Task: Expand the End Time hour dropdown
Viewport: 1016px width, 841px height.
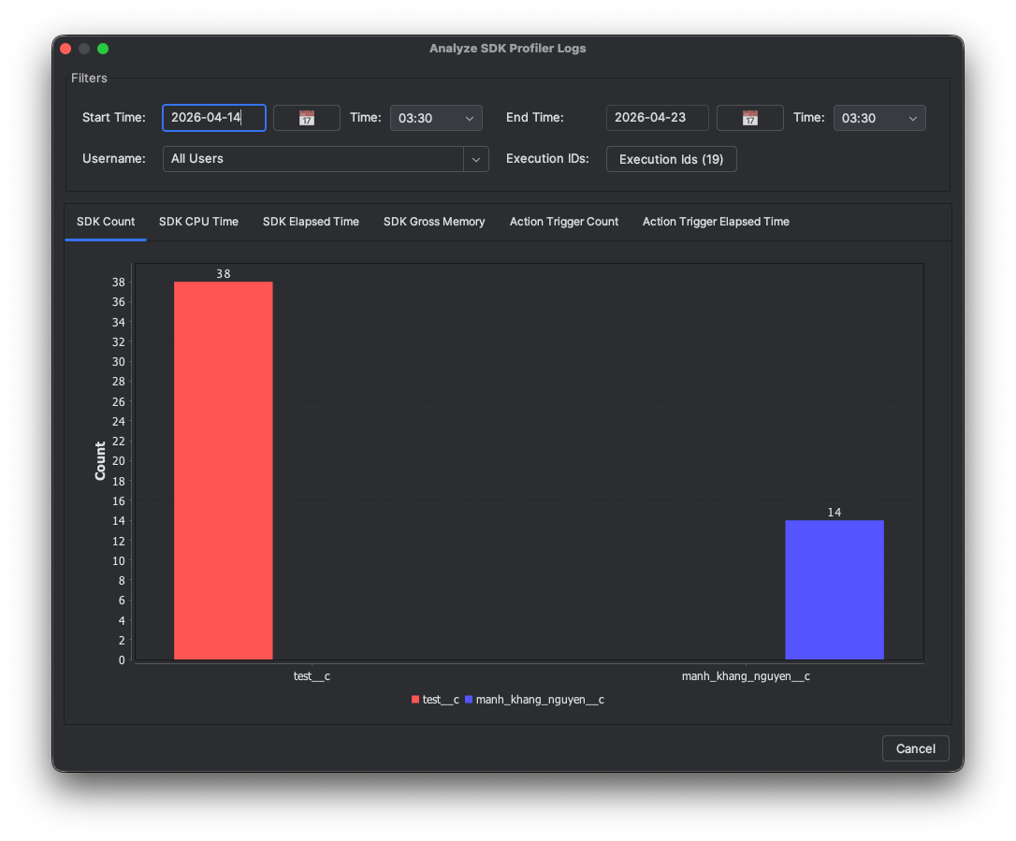Action: [x=879, y=118]
